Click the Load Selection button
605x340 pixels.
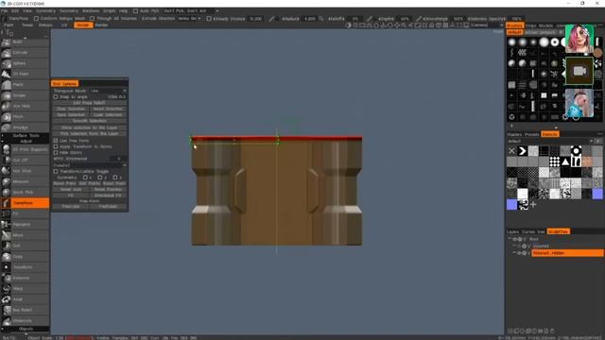[x=108, y=115]
